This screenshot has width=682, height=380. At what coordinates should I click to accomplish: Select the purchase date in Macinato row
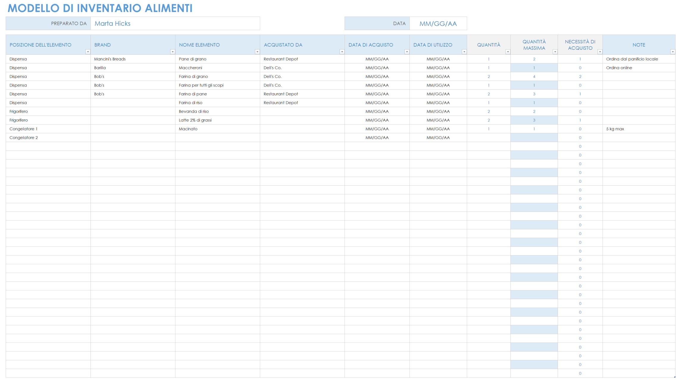pyautogui.click(x=377, y=129)
